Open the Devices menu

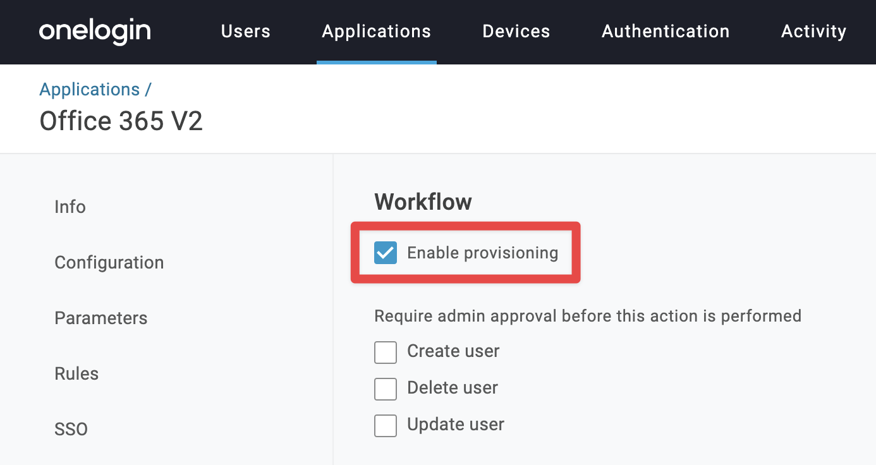pos(516,32)
